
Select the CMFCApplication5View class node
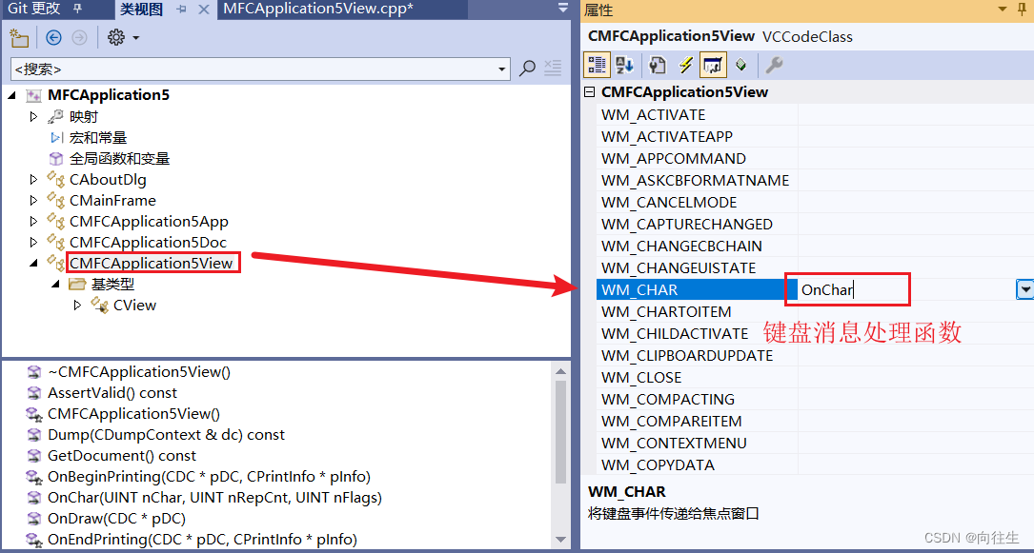[151, 264]
